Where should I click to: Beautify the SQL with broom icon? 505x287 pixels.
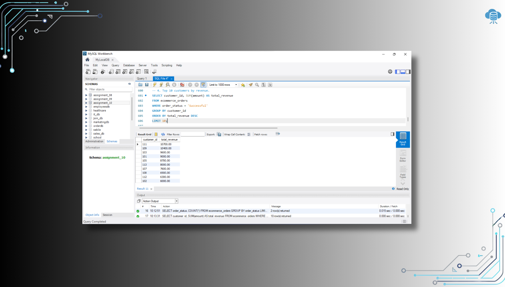(251, 85)
